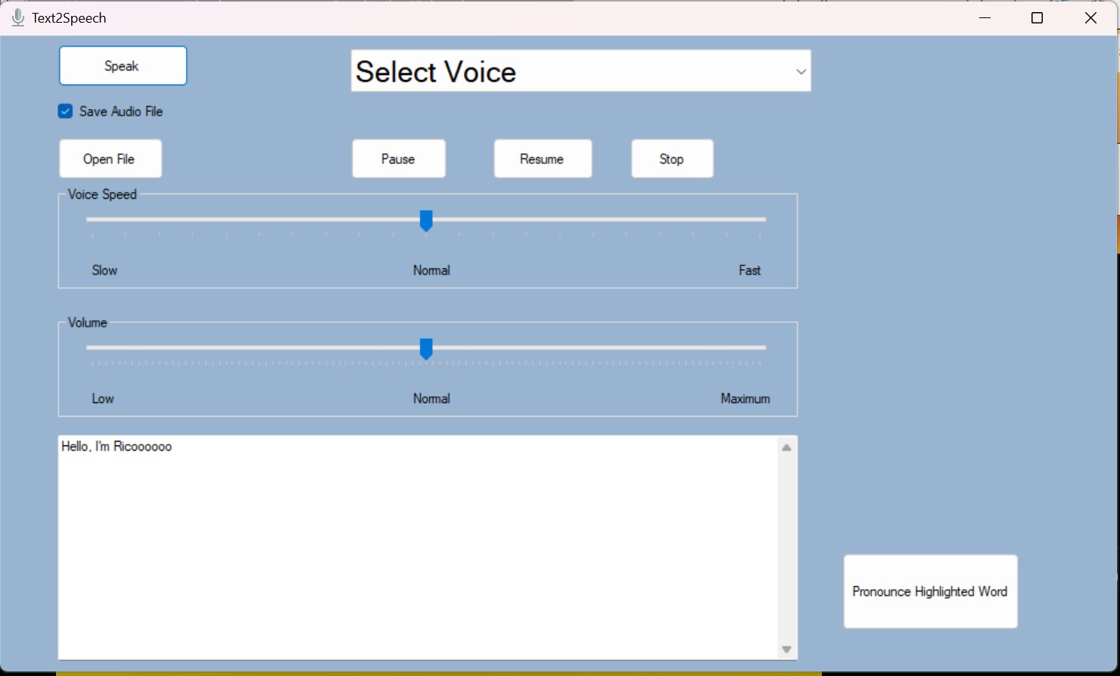1120x676 pixels.
Task: Click the Volume slider thumb
Action: (426, 349)
